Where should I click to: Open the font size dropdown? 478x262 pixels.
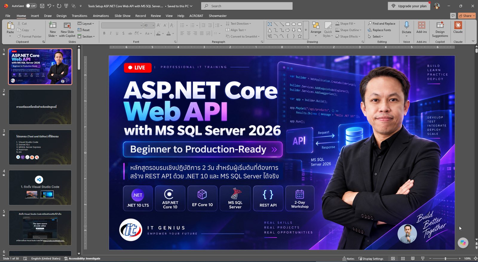153,25
